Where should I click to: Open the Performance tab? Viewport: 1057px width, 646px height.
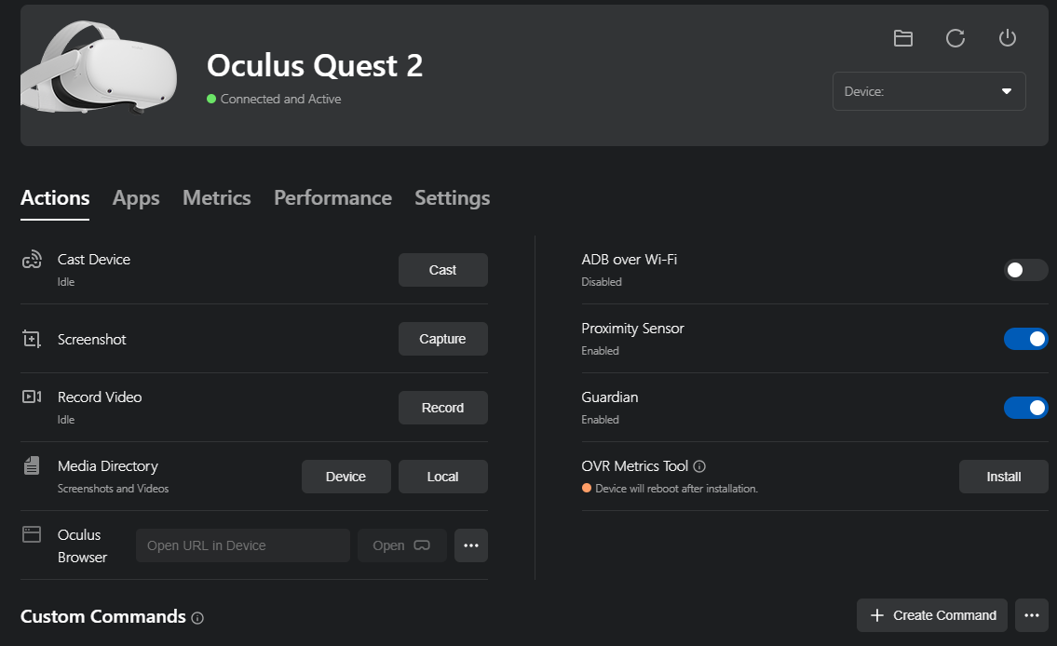[332, 198]
